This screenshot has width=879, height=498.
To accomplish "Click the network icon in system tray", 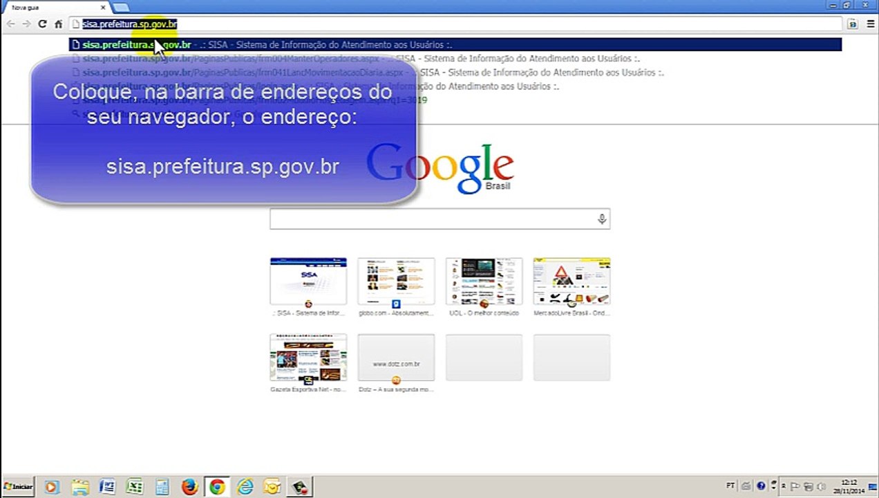I will 809,486.
